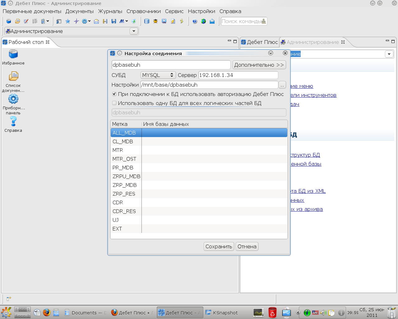Screen dimensions: 398x319
Task: Select the ZRPU_MDB row
Action: [x=199, y=176]
